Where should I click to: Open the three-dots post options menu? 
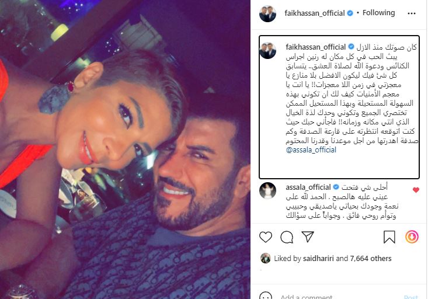point(411,13)
